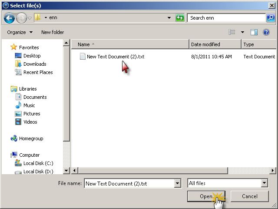Click the horizontal scrollbar thumb
The height and width of the screenshot is (209, 278).
[153, 171]
